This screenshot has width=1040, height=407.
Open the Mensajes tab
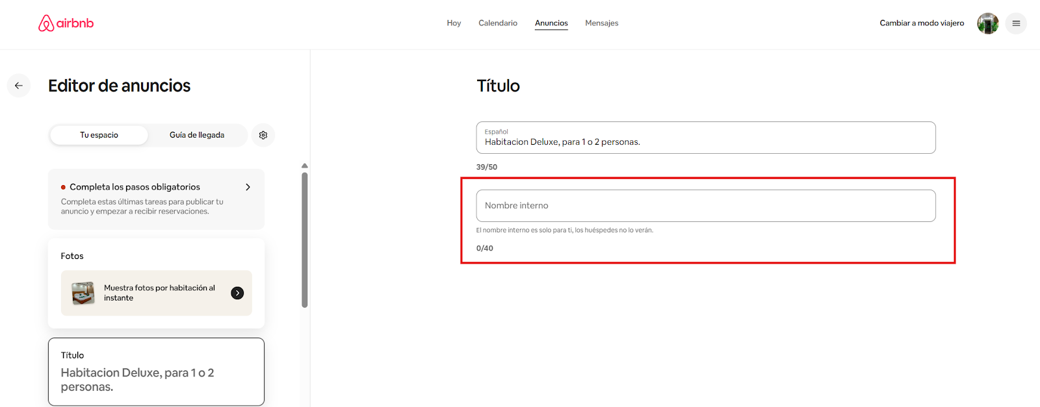click(601, 23)
